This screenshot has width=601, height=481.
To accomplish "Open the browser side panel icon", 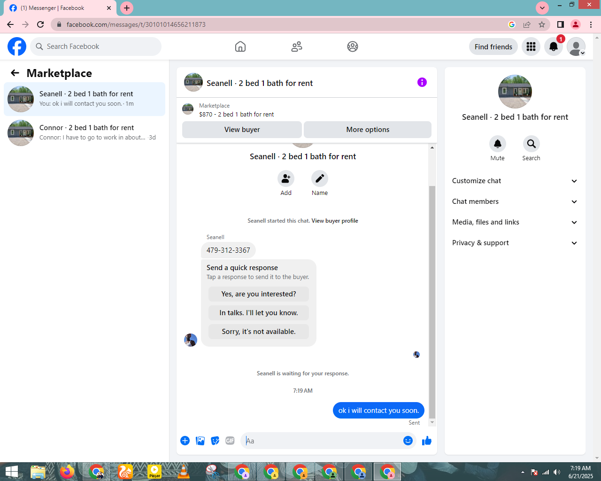I will tap(561, 24).
